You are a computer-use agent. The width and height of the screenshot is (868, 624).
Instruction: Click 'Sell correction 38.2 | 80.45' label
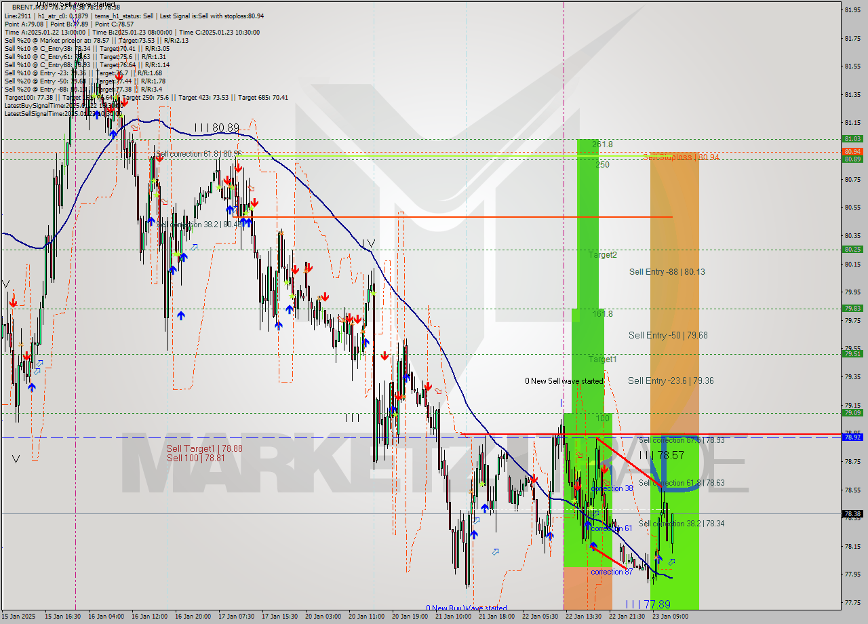(x=199, y=224)
